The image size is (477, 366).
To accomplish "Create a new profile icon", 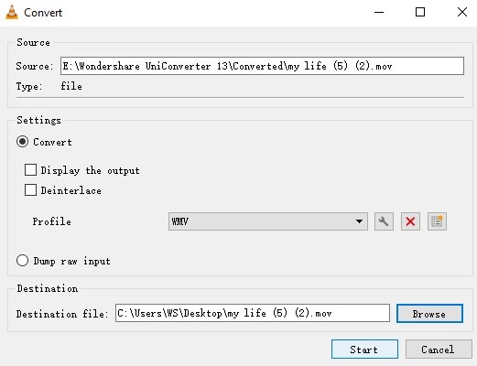I will pos(437,221).
